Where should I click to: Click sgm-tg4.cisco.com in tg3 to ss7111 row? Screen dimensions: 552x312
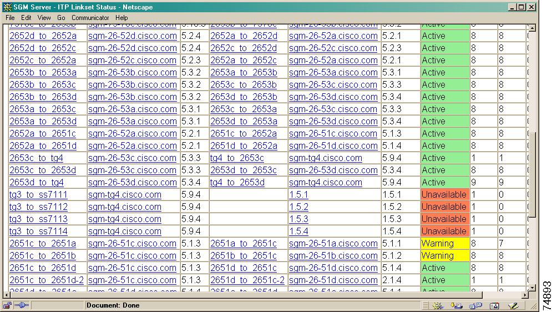tap(125, 195)
